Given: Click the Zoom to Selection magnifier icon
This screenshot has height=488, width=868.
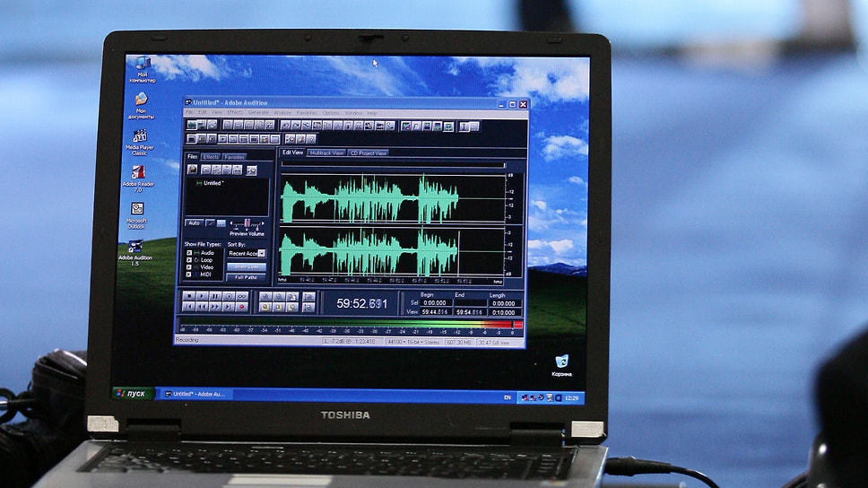Looking at the screenshot, I should 265,307.
